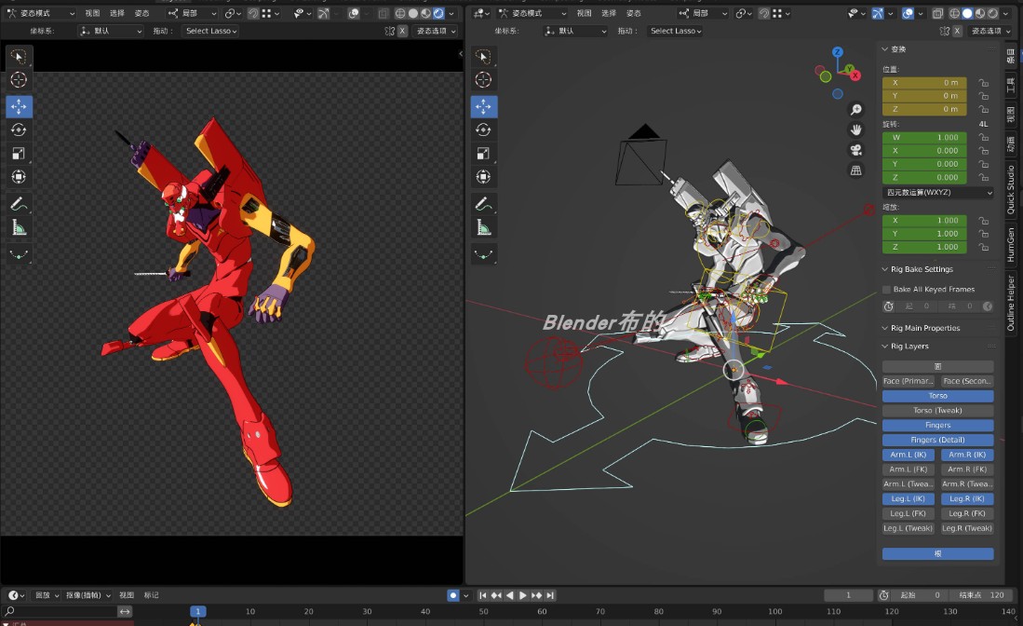
Task: Click the location Y value field
Action: point(924,96)
